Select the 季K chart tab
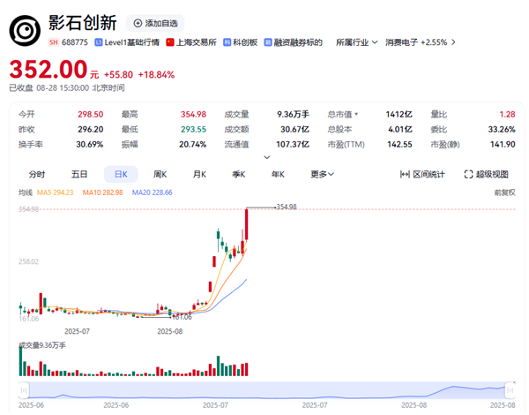The width and height of the screenshot is (529, 415). [239, 174]
